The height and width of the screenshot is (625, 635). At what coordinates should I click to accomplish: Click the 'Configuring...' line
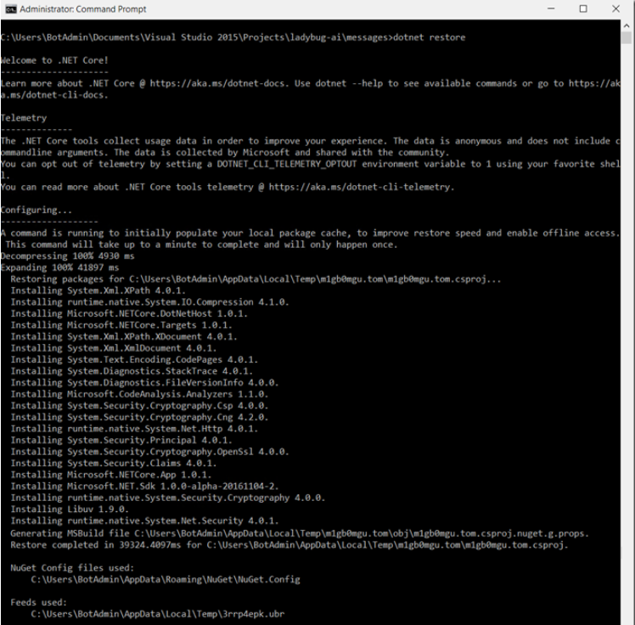[36, 211]
